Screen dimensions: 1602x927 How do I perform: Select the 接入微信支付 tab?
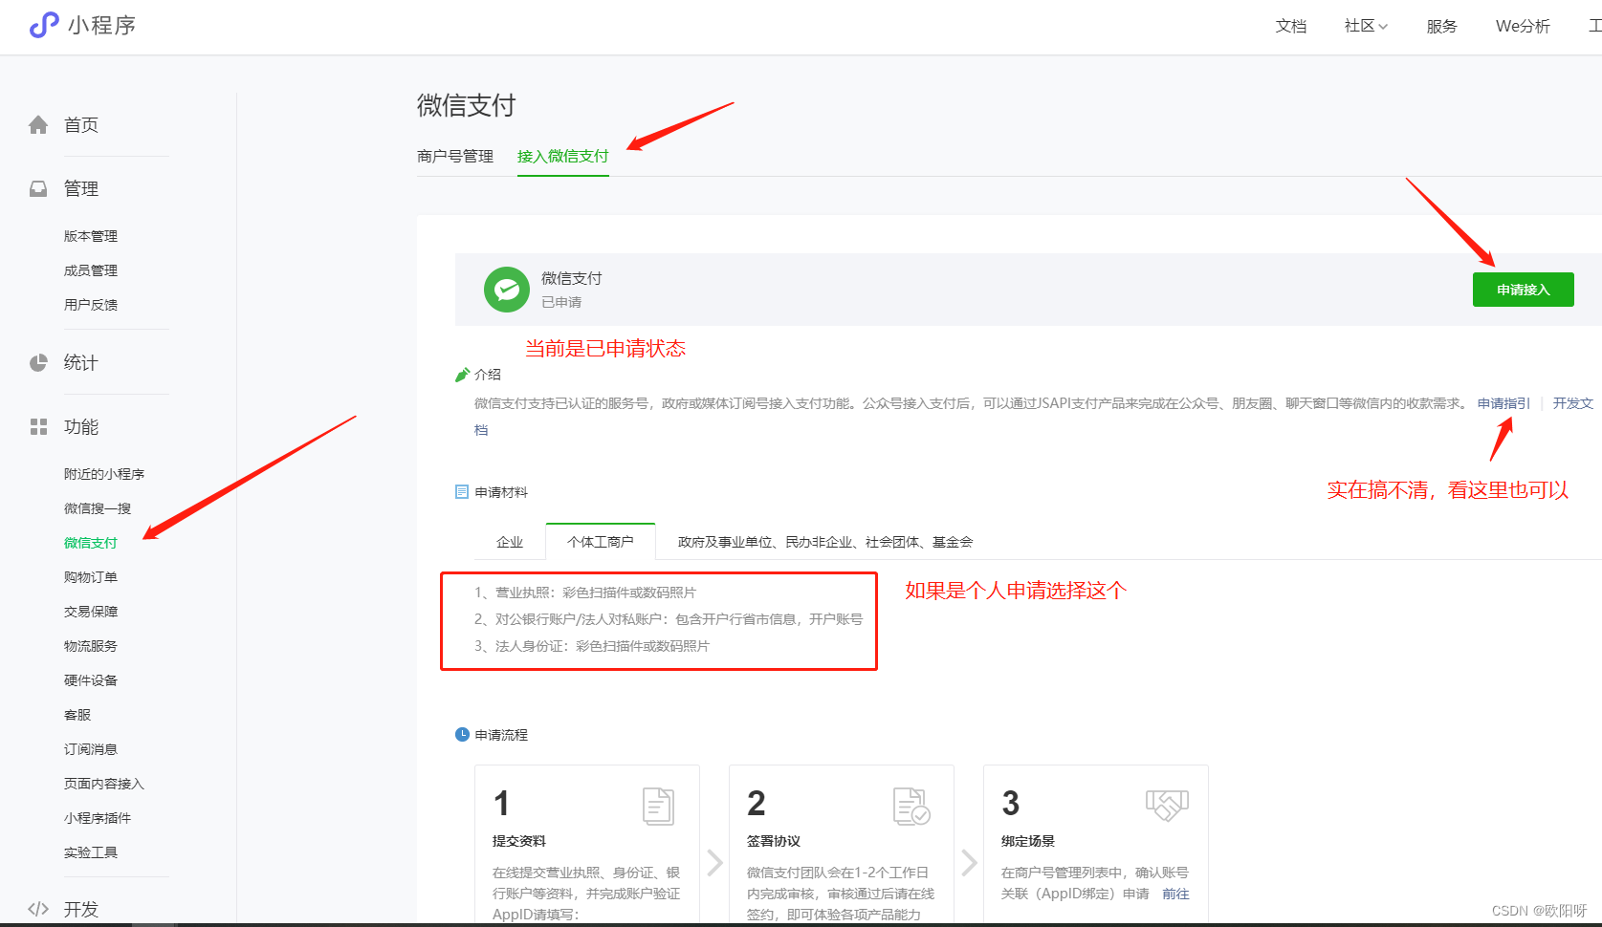[563, 156]
